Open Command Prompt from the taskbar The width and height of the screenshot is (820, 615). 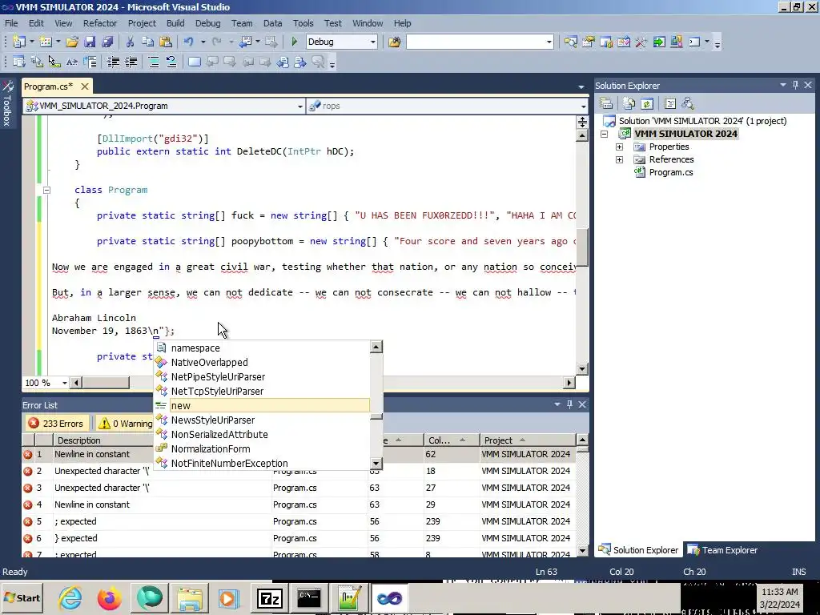click(x=308, y=597)
